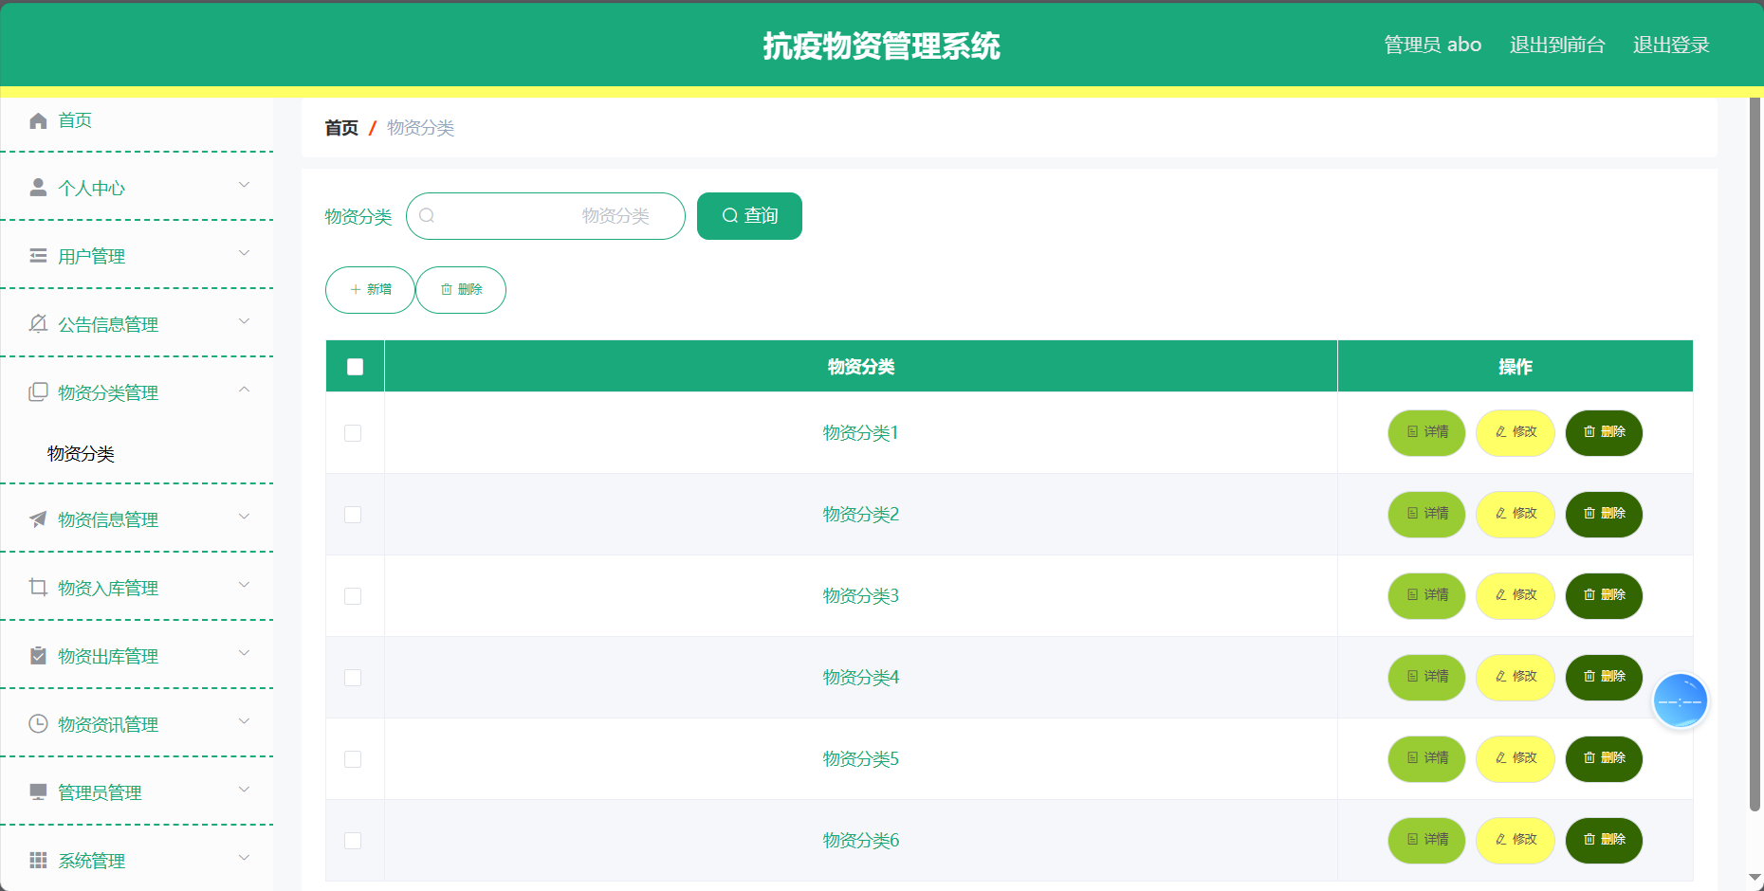Open the 首页 sidebar item

coord(137,120)
